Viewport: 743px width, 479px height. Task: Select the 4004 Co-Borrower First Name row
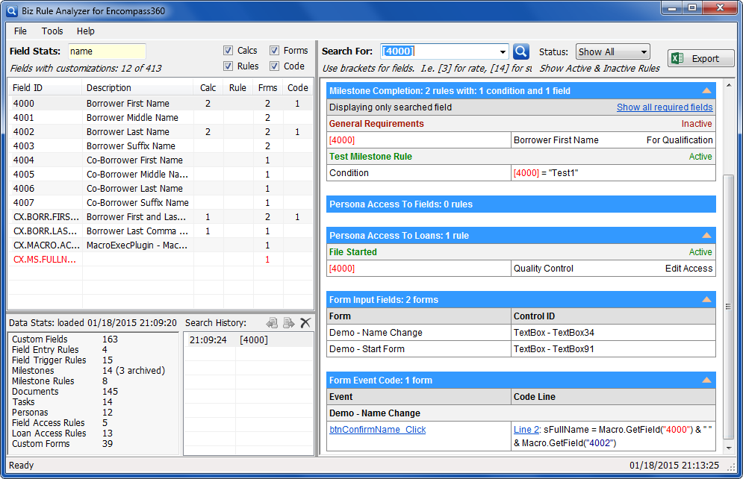pos(161,160)
